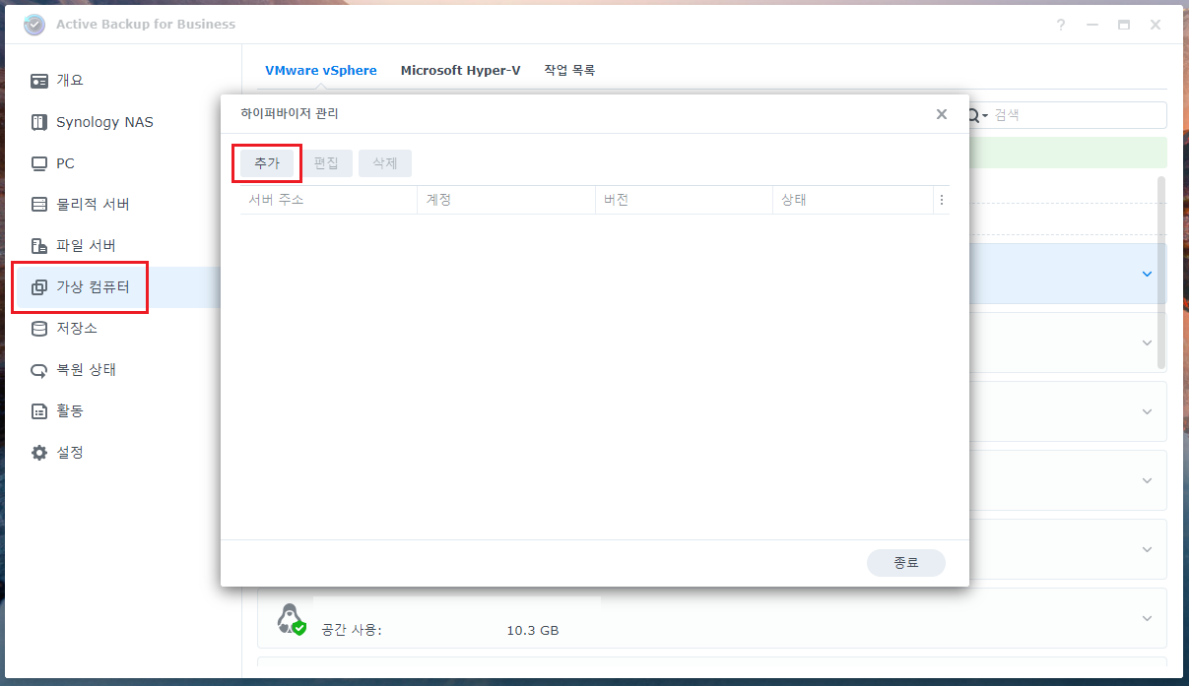Sort by 상태 column header
Image resolution: width=1190 pixels, height=686 pixels.
point(853,200)
